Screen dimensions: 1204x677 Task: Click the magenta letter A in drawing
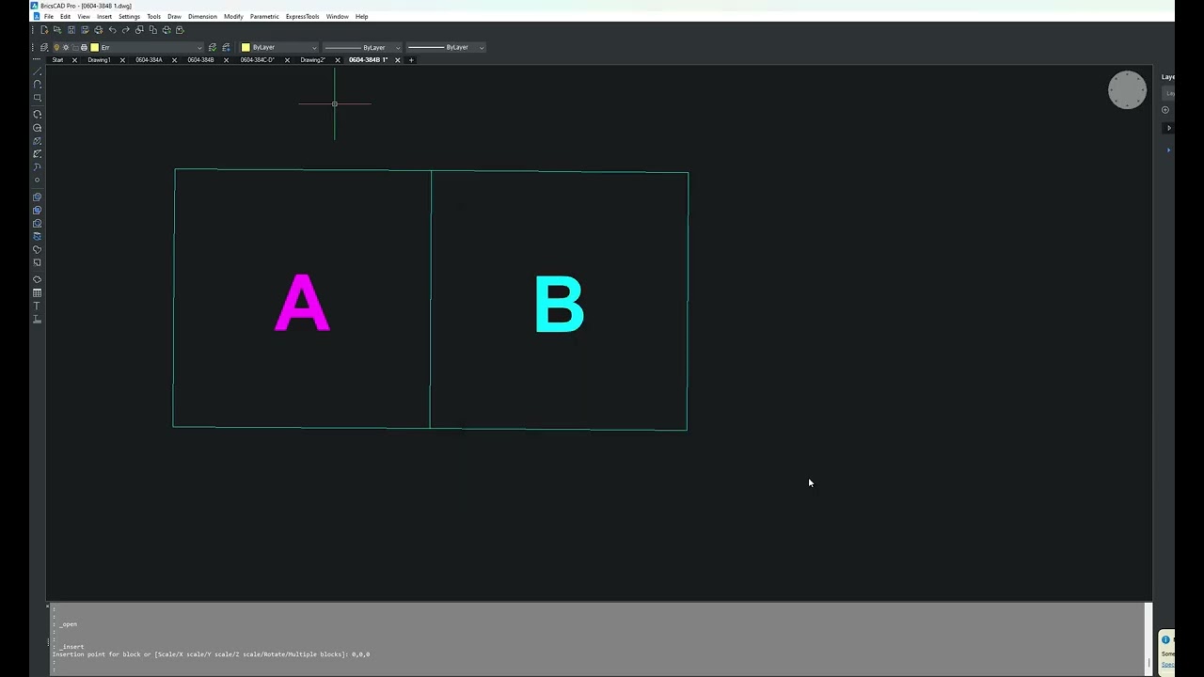coord(302,303)
